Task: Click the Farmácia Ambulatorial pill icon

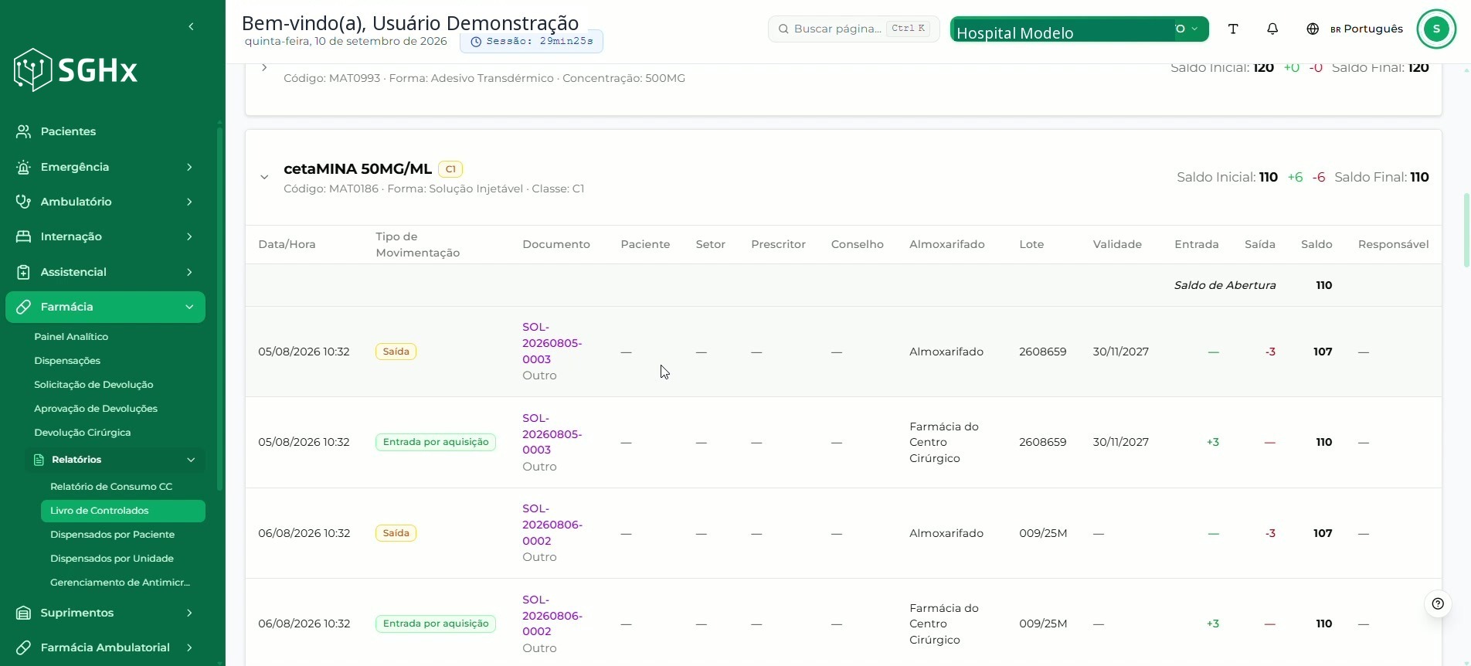Action: coord(24,647)
